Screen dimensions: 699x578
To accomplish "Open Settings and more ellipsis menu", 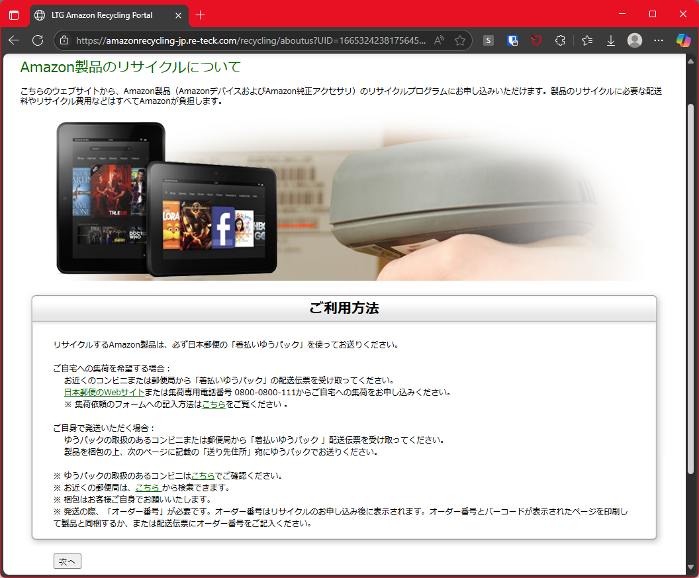I will (x=659, y=40).
